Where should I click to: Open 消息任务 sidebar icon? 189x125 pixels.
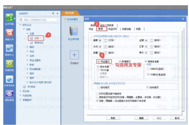tap(9, 33)
